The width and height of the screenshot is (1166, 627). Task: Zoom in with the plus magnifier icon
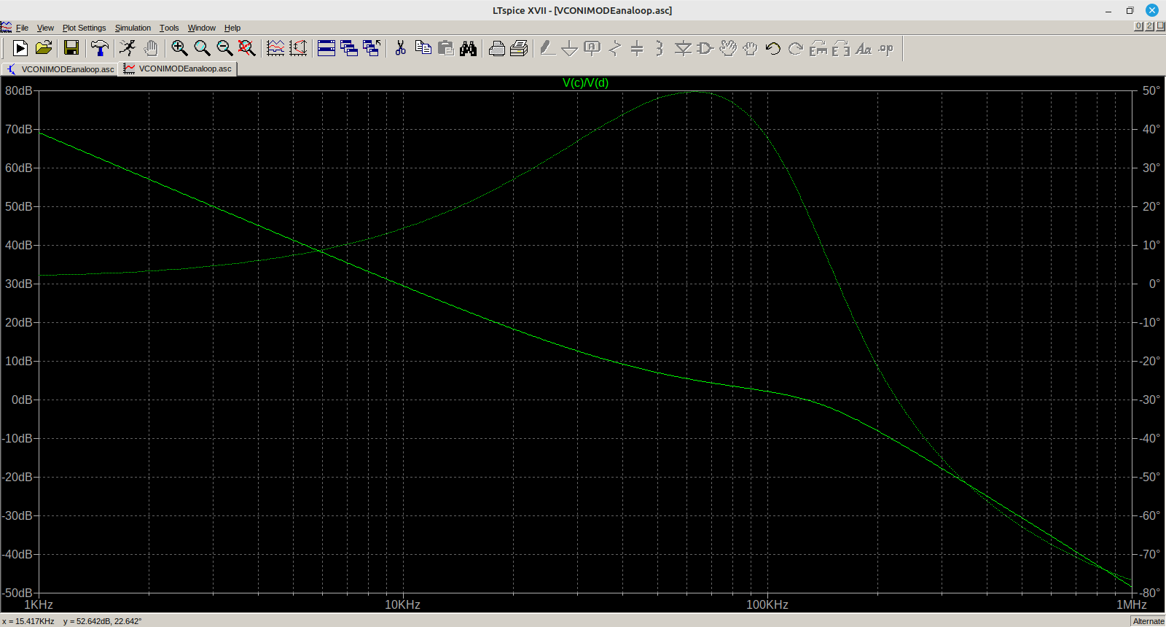[x=179, y=48]
